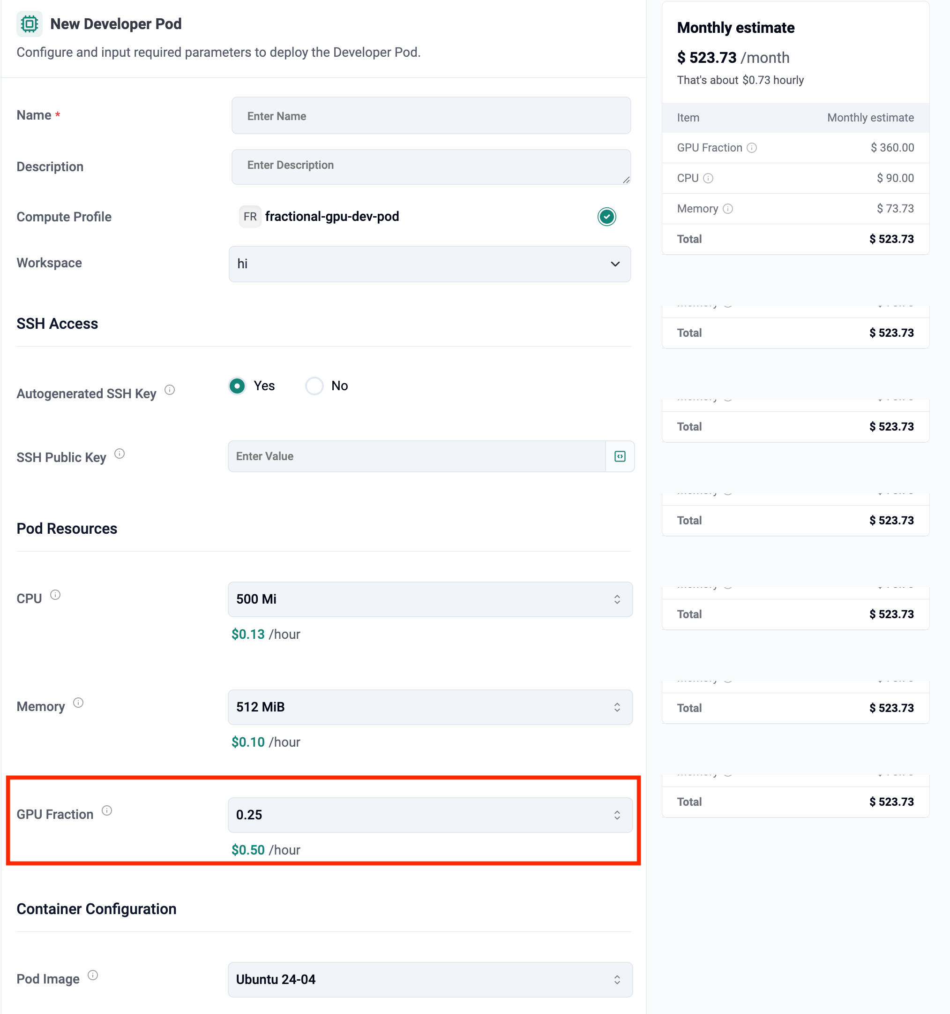
Task: Select the fractional-gpu-dev-pod compute profile
Action: click(331, 217)
